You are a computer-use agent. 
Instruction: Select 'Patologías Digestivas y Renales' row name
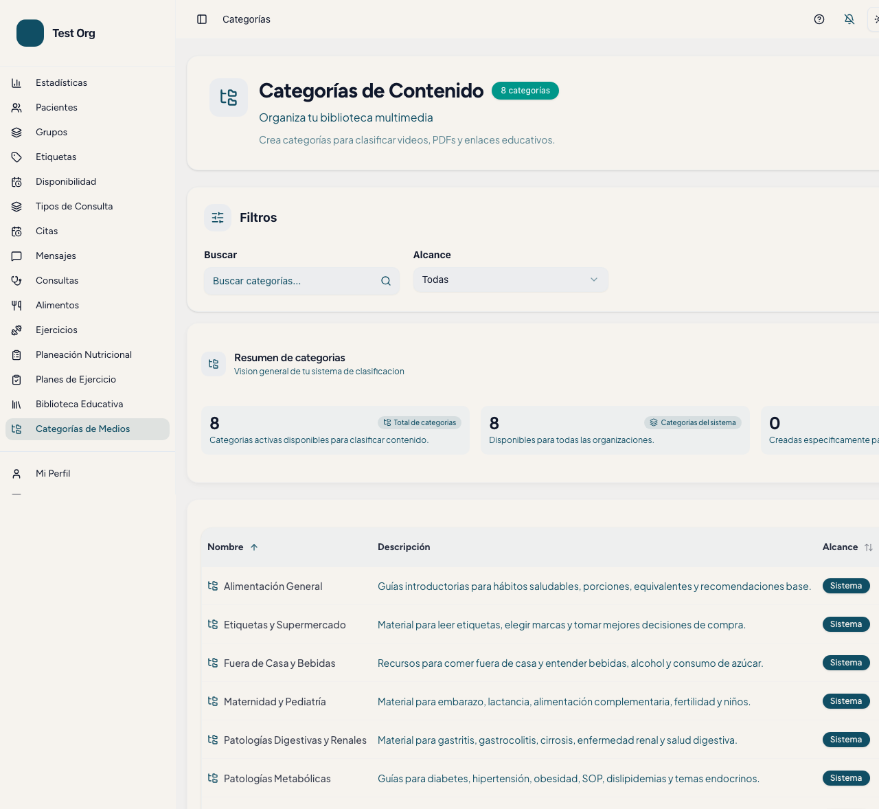(295, 740)
